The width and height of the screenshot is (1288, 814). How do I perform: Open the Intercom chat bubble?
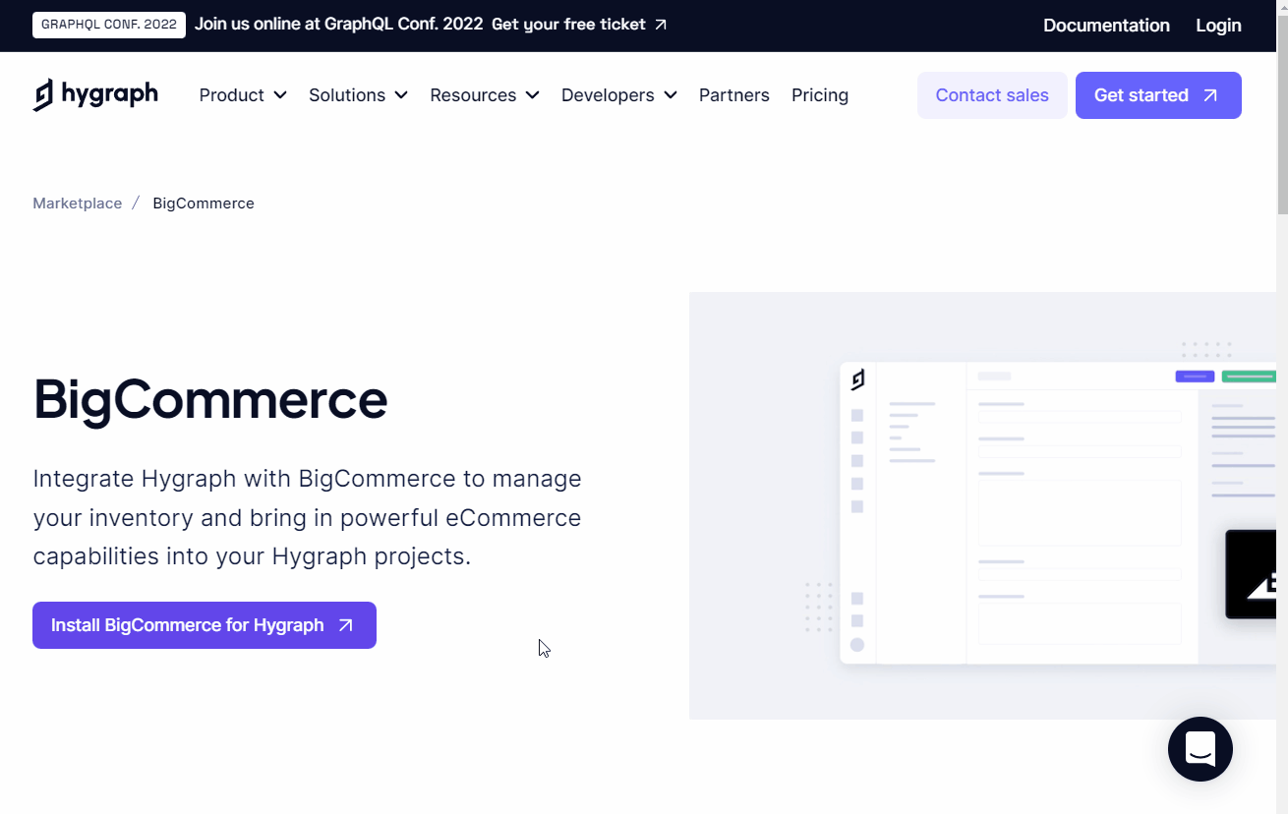(1200, 749)
